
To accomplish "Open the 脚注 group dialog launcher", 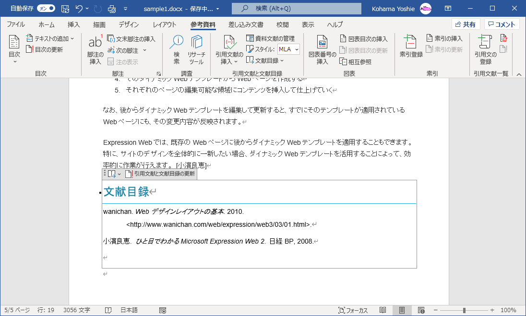I will (159, 74).
